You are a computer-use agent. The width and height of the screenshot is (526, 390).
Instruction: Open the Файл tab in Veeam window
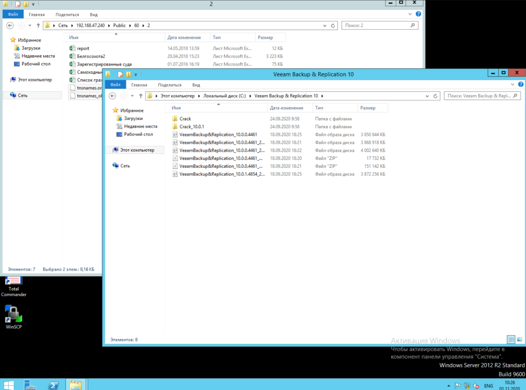[x=115, y=85]
